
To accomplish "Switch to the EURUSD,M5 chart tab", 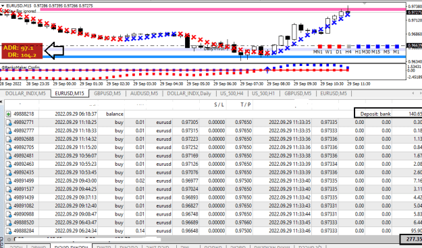I will point(334,94).
